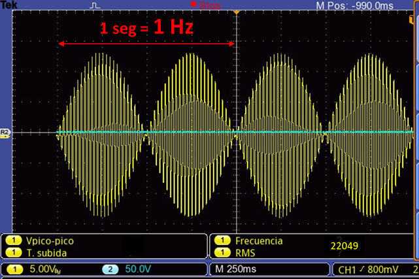Viewport: 419px width, 279px height.
Task: Click the R2 reference marker
Action: tap(5, 133)
